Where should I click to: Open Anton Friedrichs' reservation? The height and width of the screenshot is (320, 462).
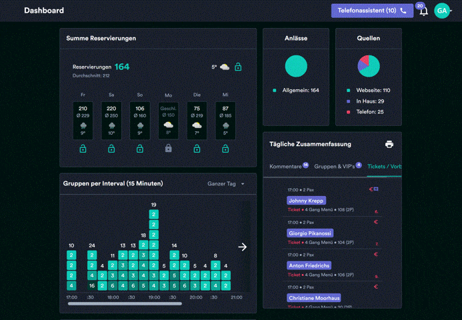(x=309, y=265)
